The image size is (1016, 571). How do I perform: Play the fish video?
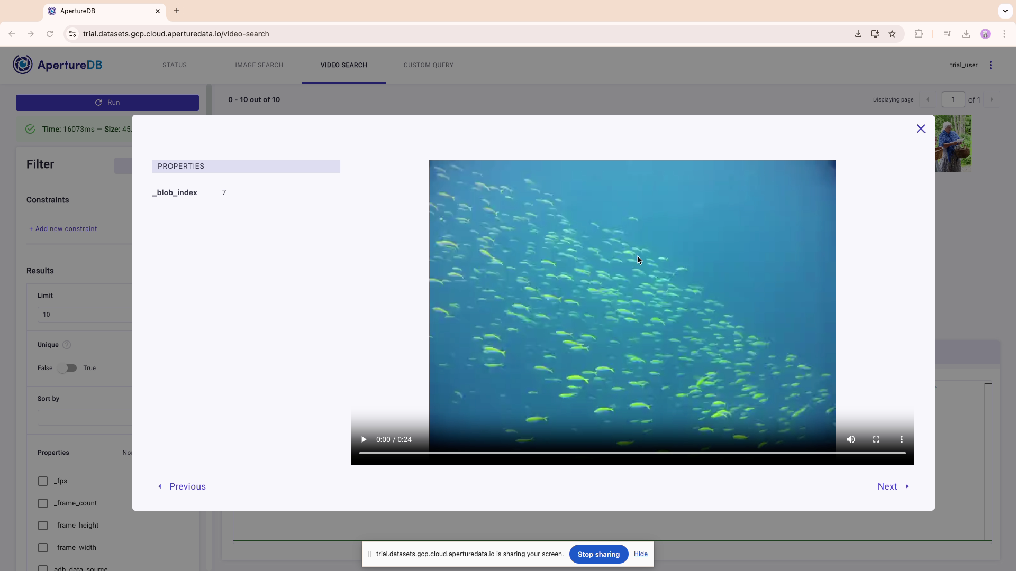pos(364,440)
